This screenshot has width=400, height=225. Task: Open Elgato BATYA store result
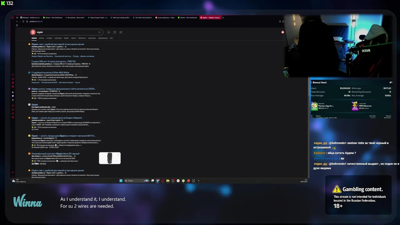(63, 136)
